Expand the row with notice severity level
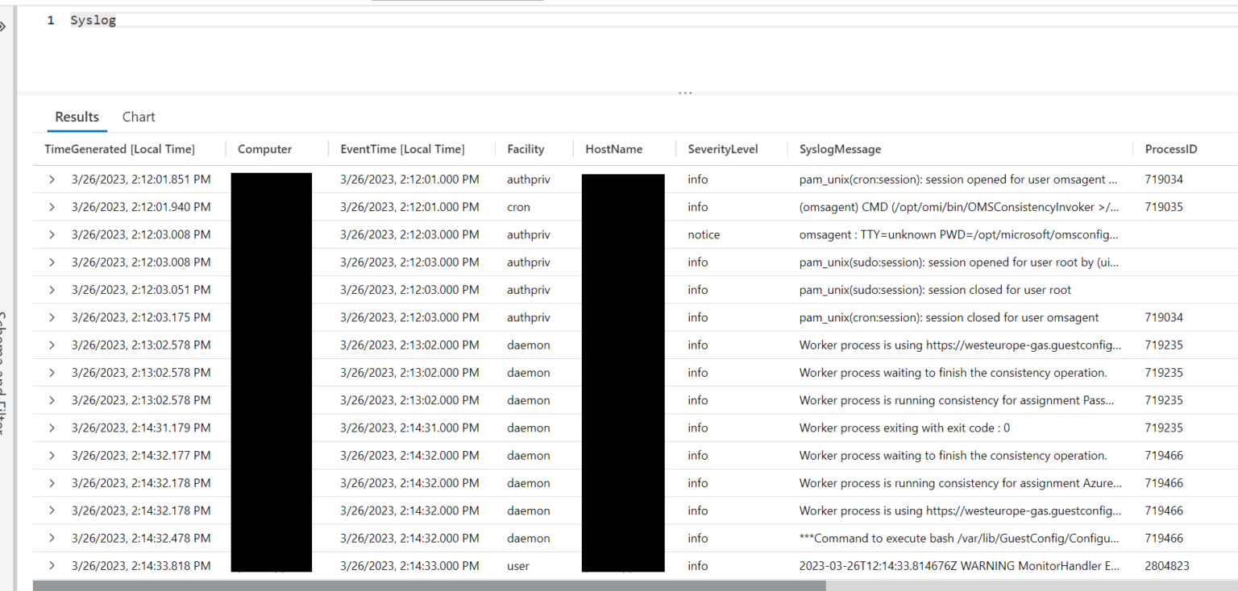 coord(51,234)
